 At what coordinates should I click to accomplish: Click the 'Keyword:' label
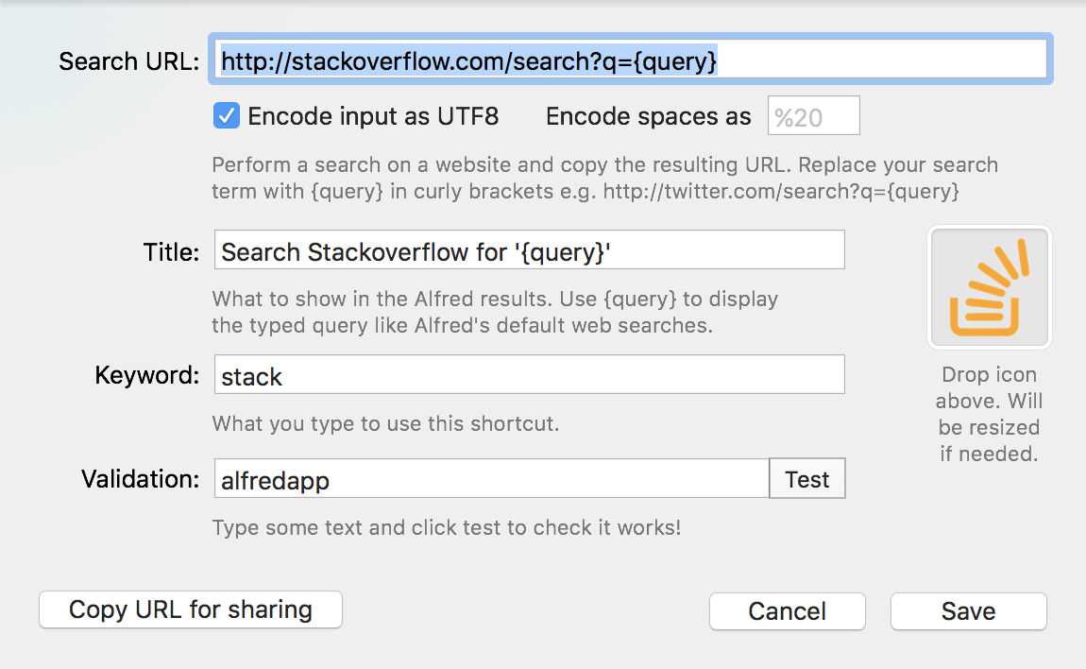tap(146, 375)
